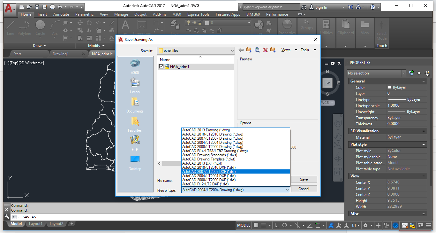Viewport: 436px width, 233px height.
Task: Toggle the NGA_adm1 file checkbox
Action: coord(161,66)
